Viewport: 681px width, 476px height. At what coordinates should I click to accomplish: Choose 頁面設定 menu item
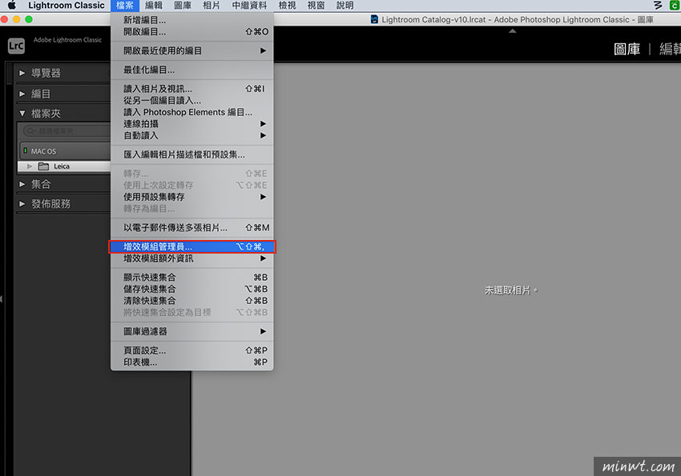(x=192, y=350)
